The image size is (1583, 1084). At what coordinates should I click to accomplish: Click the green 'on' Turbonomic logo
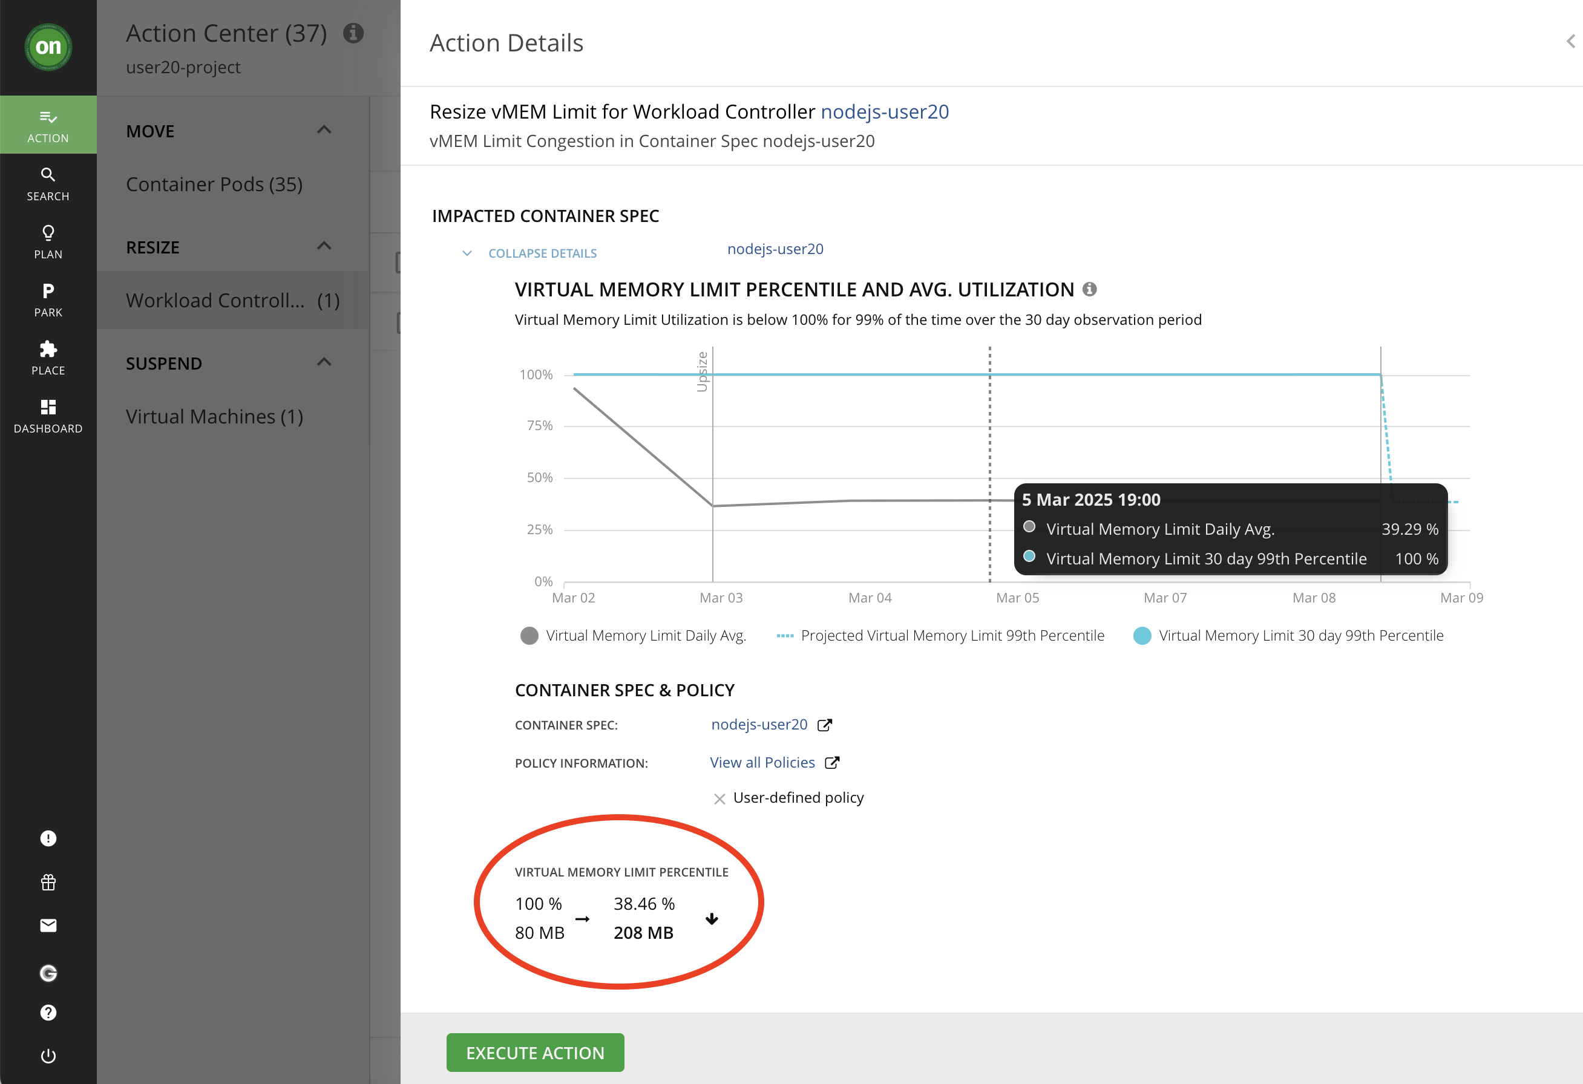[x=48, y=47]
